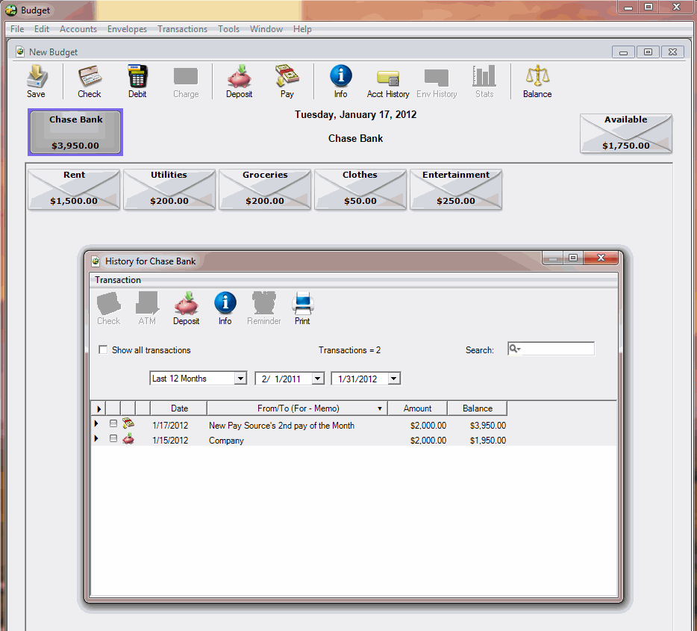Click the Print icon in history window

302,308
